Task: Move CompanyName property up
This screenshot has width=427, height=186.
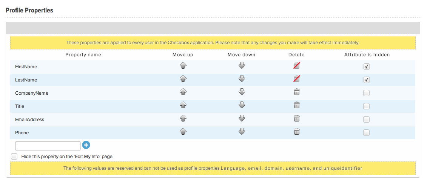Action: [183, 92]
